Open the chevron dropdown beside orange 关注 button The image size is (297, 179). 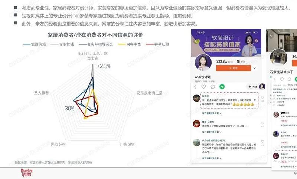[x=255, y=68]
